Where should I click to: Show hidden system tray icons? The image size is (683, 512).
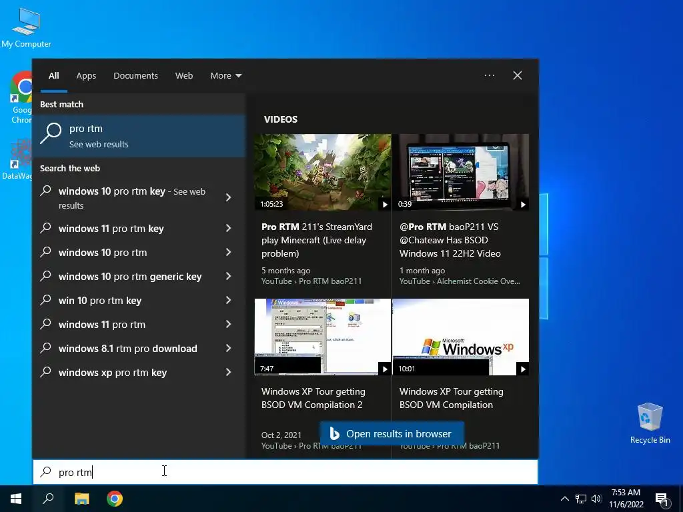(x=564, y=499)
